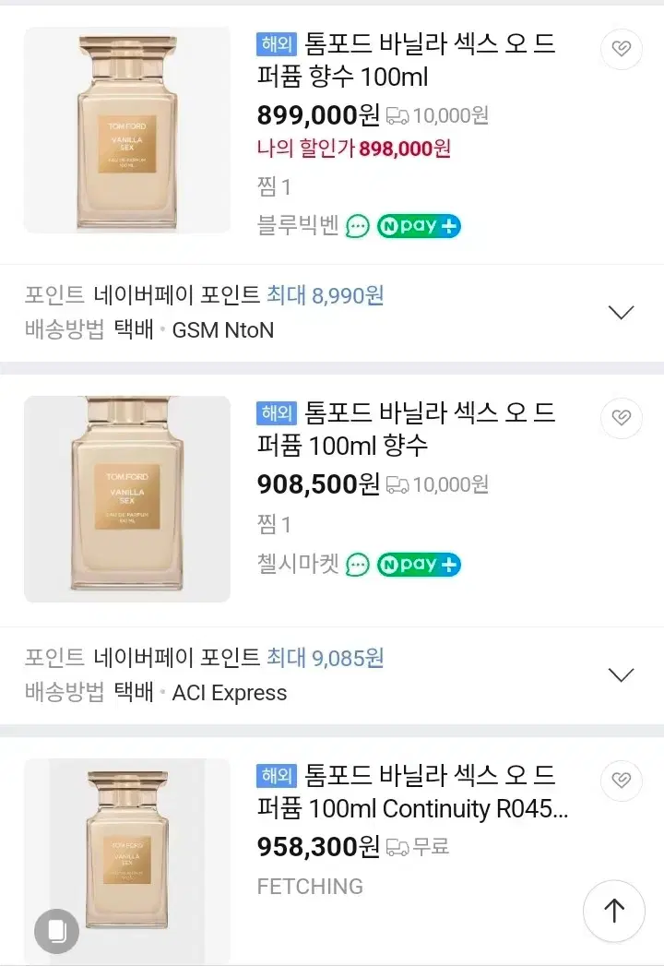Open second Tom Ford perfume thumbnail image
The height and width of the screenshot is (966, 664).
click(x=127, y=499)
